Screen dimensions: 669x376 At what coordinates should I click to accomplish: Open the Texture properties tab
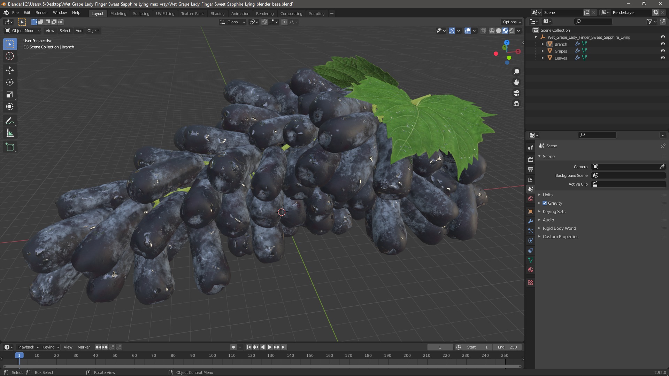(531, 282)
